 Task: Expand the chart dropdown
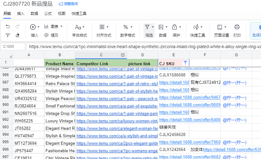(53, 27)
